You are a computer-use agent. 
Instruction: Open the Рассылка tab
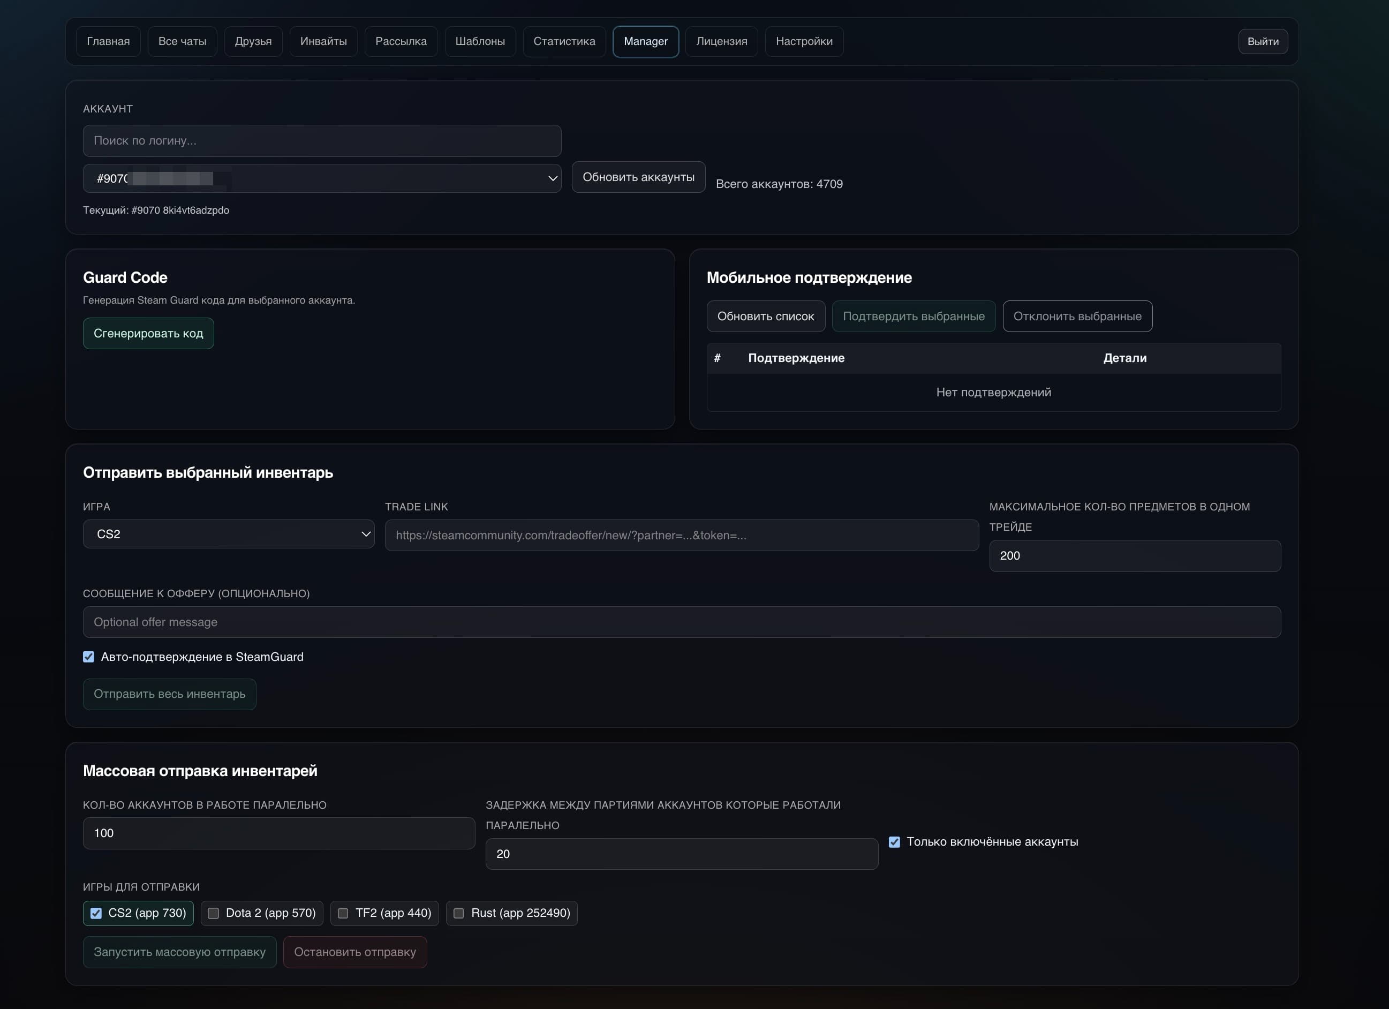(401, 42)
